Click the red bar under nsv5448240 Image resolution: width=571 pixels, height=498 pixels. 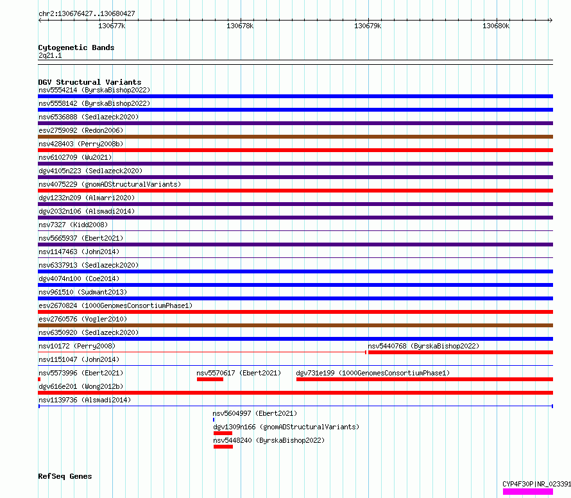(x=223, y=447)
